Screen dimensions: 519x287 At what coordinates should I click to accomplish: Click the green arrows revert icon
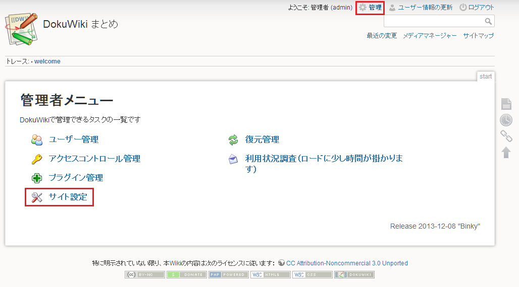point(233,140)
